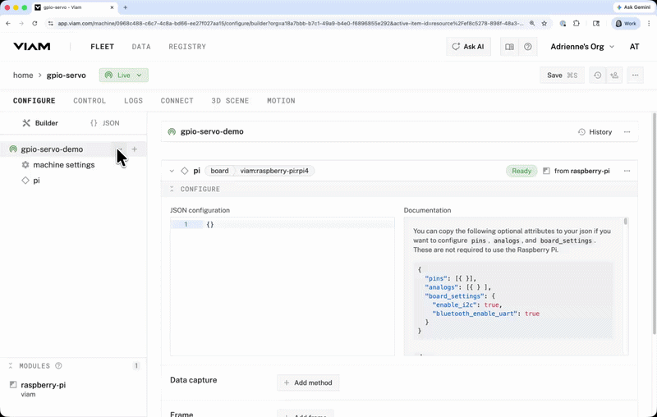This screenshot has width=657, height=417.
Task: Click the Save button
Action: click(562, 76)
